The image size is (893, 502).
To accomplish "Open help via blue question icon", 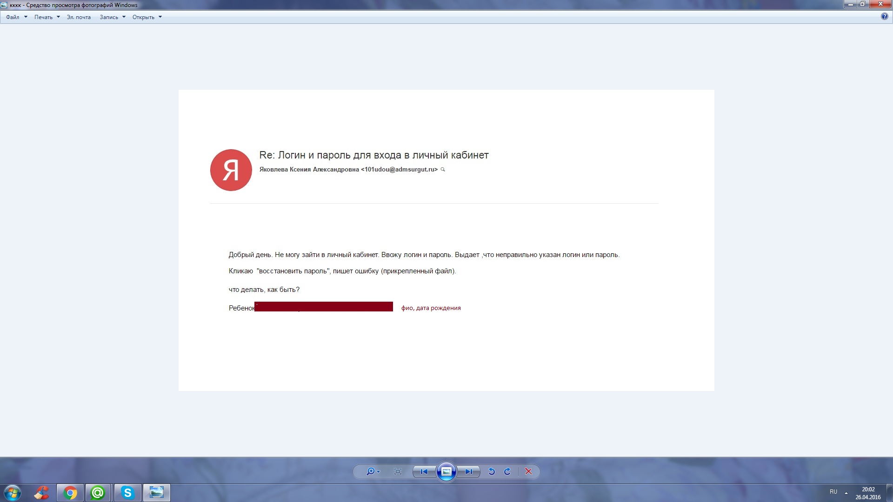I will (x=884, y=17).
